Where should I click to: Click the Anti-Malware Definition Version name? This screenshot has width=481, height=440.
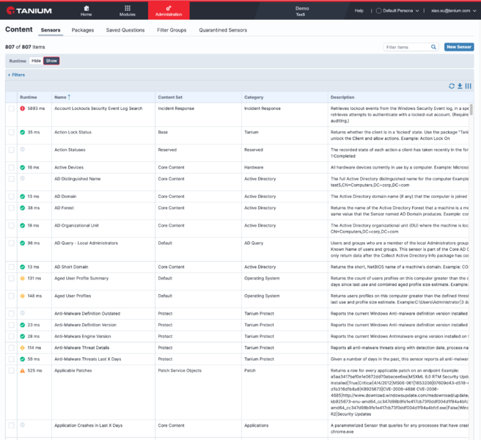point(85,325)
